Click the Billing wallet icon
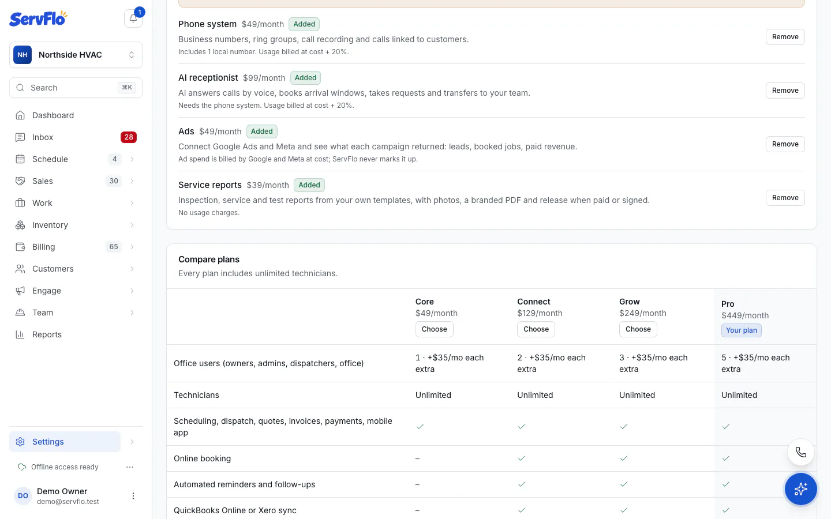The image size is (831, 519). tap(20, 247)
